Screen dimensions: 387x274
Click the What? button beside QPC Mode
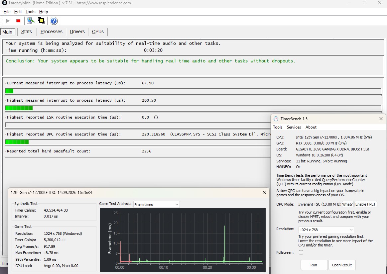347,204
